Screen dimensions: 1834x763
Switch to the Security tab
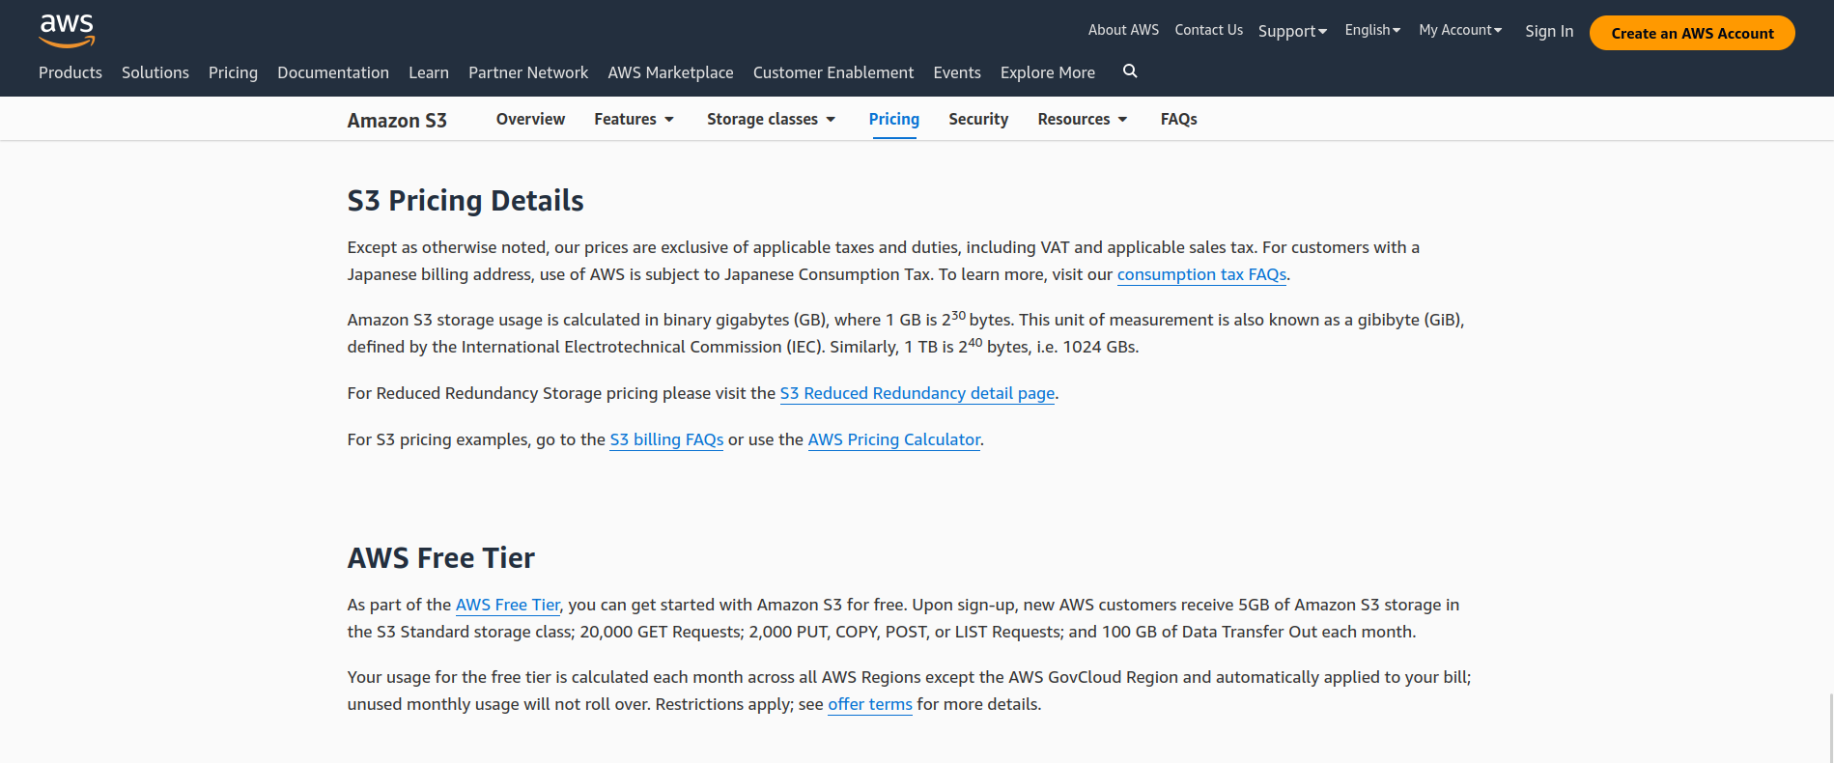978,119
